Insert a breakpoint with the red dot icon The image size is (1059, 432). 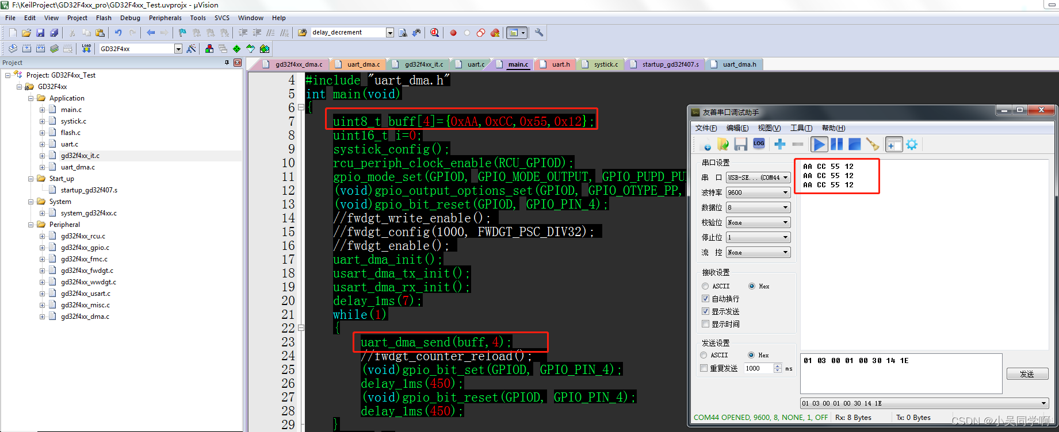pos(453,33)
